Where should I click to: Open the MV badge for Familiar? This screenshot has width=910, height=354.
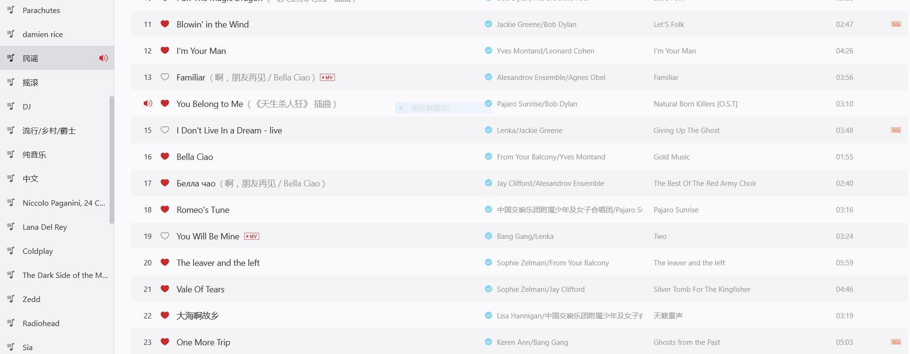click(327, 78)
